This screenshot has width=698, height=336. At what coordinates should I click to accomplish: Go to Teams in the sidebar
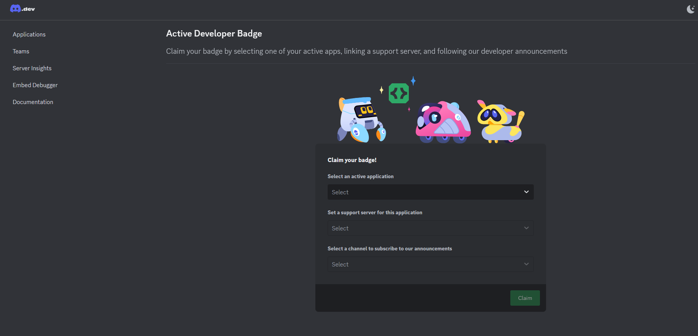click(x=21, y=51)
